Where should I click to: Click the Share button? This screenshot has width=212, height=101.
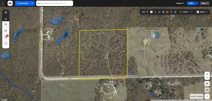205,3
